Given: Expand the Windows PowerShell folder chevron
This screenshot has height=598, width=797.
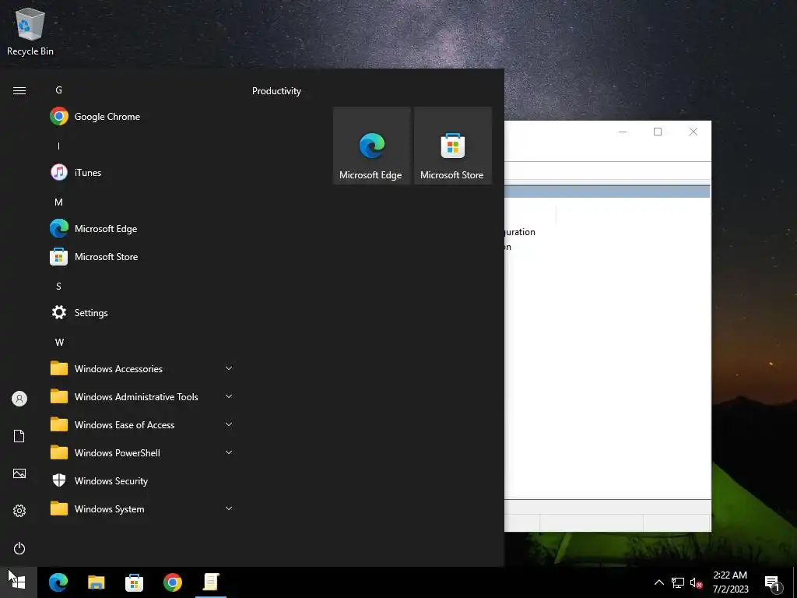Looking at the screenshot, I should (x=229, y=452).
